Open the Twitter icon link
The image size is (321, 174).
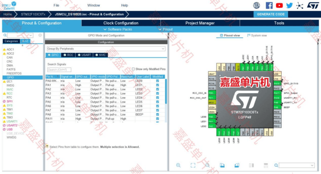tap(289, 6)
